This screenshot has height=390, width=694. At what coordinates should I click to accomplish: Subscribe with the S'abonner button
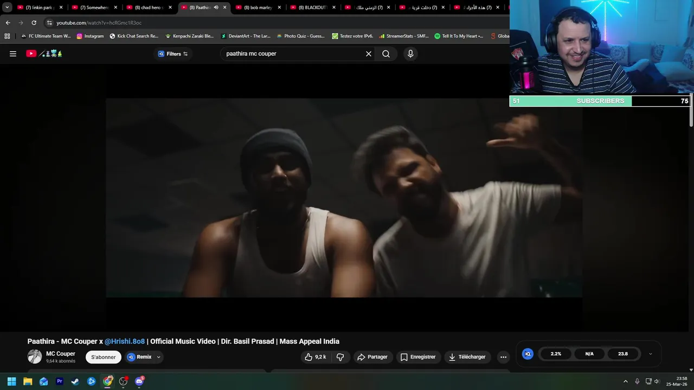pos(103,357)
